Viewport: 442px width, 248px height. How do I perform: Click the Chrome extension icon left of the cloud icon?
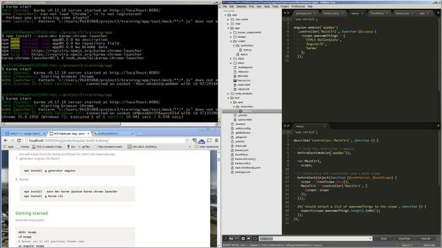coord(195,141)
